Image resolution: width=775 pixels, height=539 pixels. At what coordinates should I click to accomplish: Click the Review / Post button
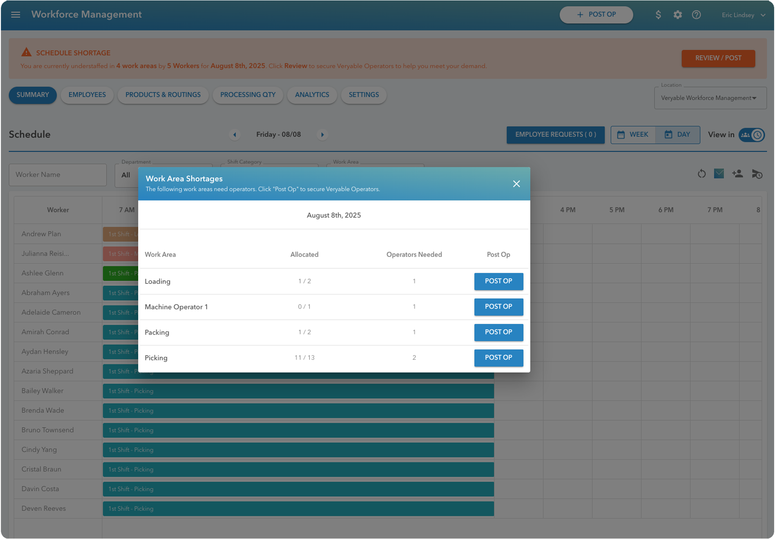(x=718, y=58)
